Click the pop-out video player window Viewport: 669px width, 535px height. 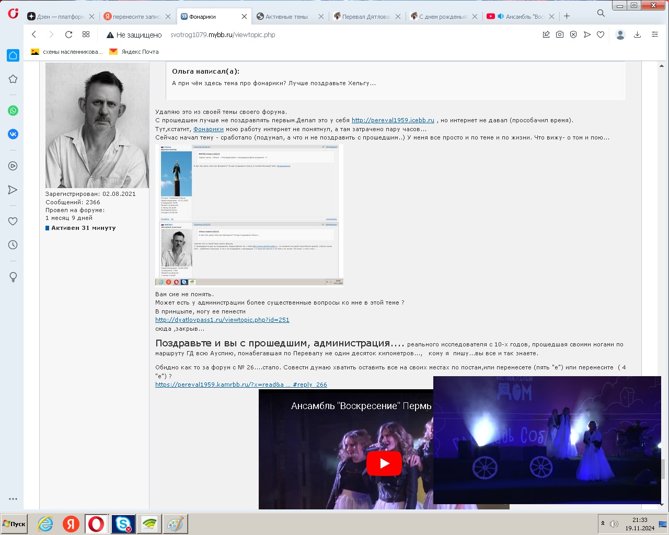point(547,440)
